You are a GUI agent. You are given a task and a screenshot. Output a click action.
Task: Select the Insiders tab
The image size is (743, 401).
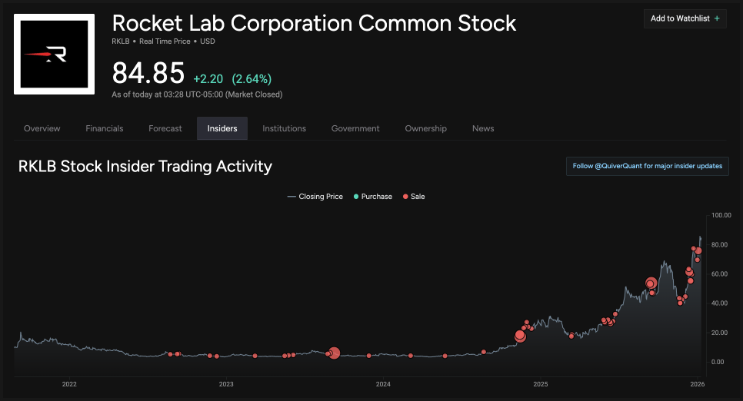click(x=222, y=128)
